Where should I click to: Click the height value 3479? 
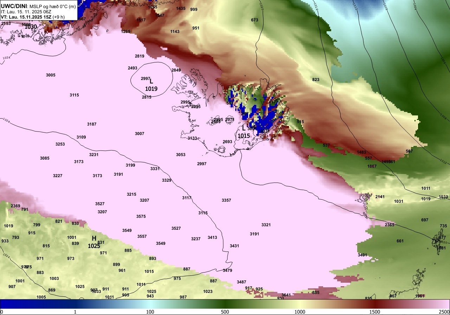tap(227, 270)
